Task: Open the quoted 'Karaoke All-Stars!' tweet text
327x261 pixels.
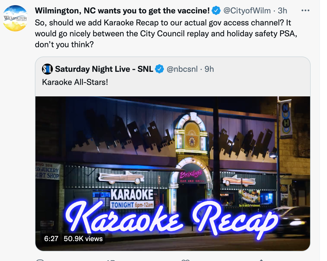Action: point(75,82)
